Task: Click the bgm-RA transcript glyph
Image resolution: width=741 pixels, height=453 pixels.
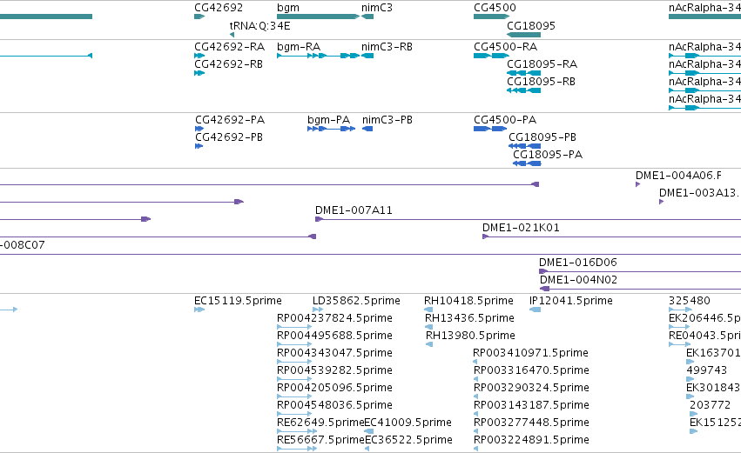Action: (x=318, y=56)
